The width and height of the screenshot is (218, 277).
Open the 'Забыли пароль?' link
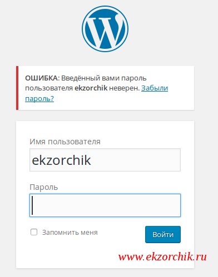(155, 88)
